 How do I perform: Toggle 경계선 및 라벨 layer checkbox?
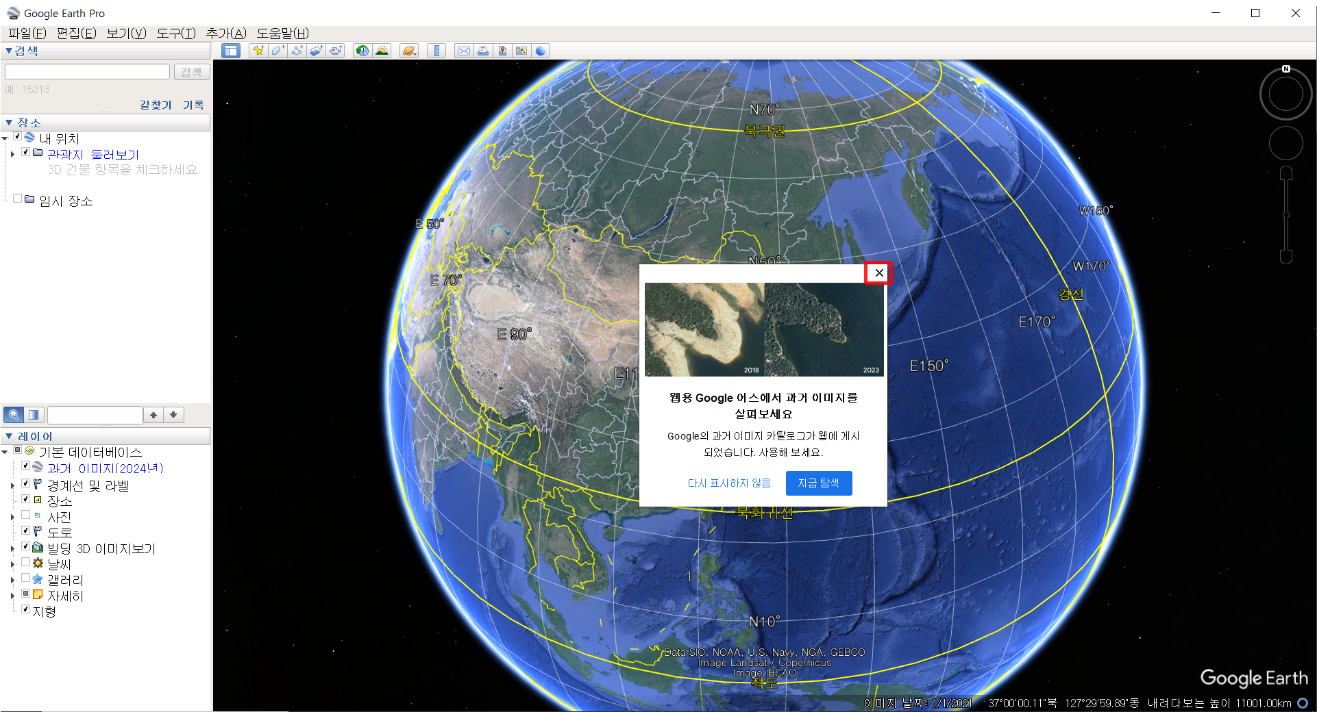pyautogui.click(x=25, y=484)
